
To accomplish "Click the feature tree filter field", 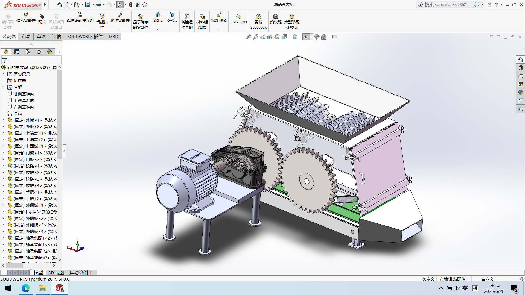I will pos(31,60).
